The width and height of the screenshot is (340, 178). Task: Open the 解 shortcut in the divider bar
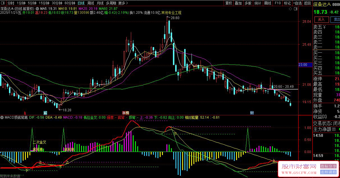click(46, 113)
